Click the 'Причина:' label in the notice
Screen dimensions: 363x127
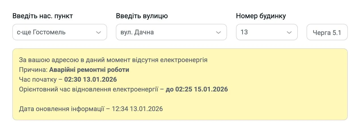tap(33, 70)
